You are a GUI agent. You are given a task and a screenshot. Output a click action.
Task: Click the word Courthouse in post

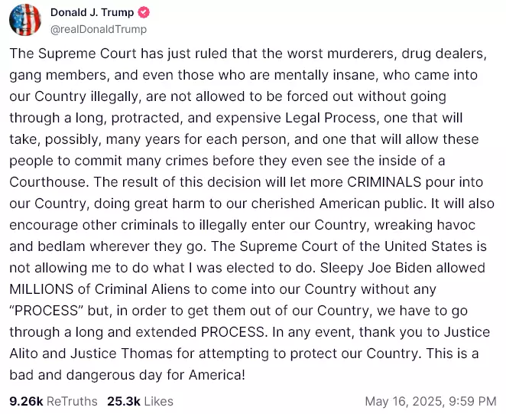point(48,182)
